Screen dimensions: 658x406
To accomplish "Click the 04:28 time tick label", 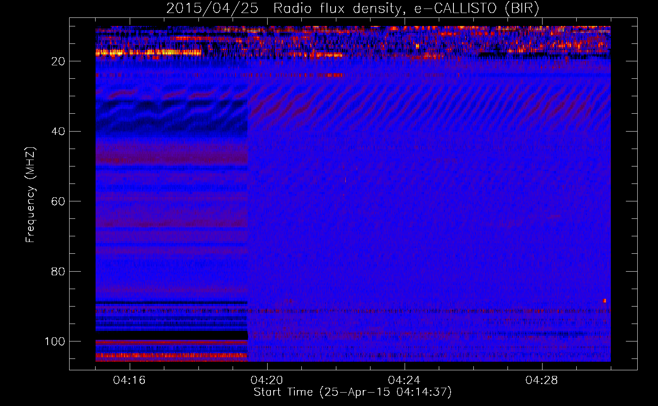I will 542,380.
